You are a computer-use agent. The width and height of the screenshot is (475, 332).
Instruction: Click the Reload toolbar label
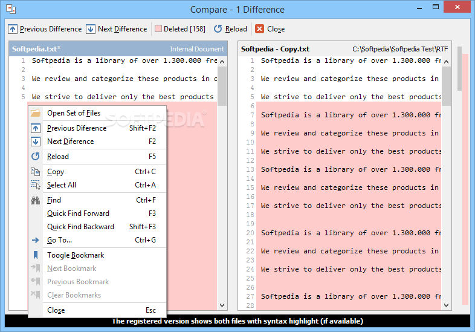(236, 29)
